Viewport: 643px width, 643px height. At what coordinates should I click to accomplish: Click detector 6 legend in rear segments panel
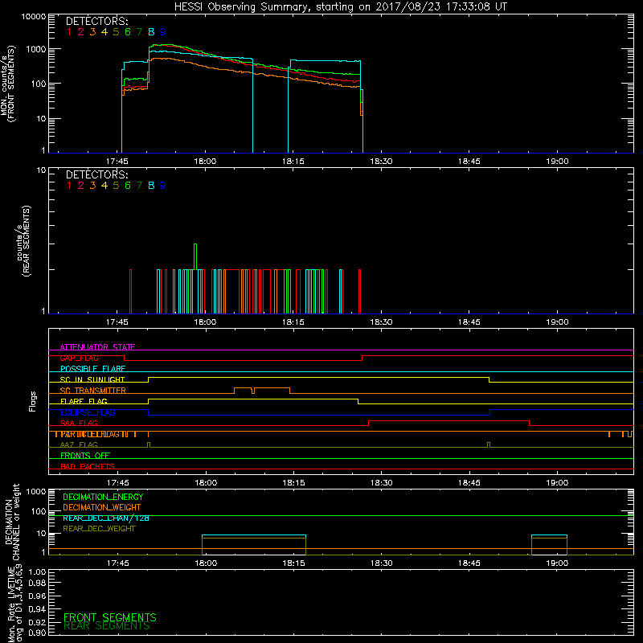click(x=128, y=186)
